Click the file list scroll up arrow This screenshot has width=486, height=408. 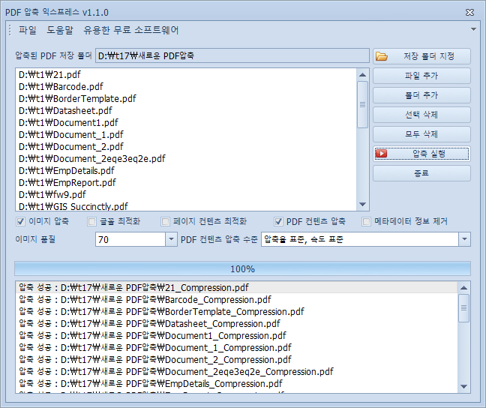coord(362,75)
